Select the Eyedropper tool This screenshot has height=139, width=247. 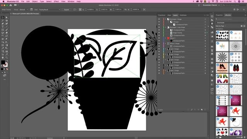pos(3,48)
